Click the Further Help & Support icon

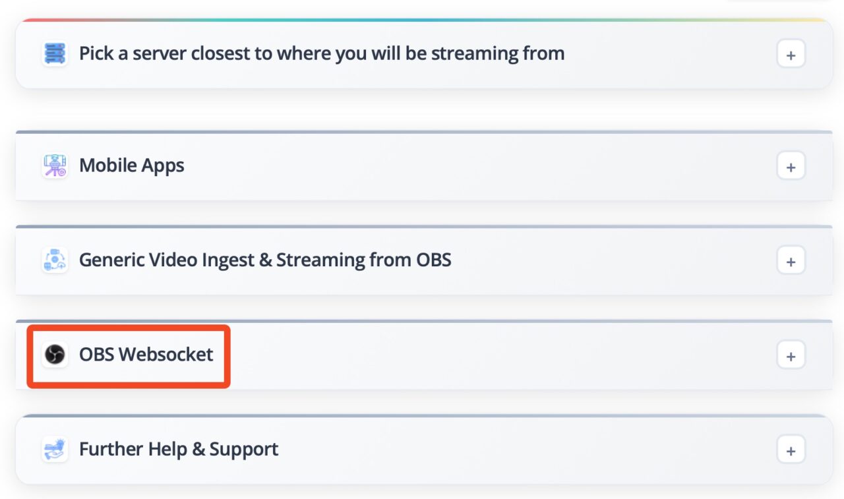pyautogui.click(x=55, y=450)
